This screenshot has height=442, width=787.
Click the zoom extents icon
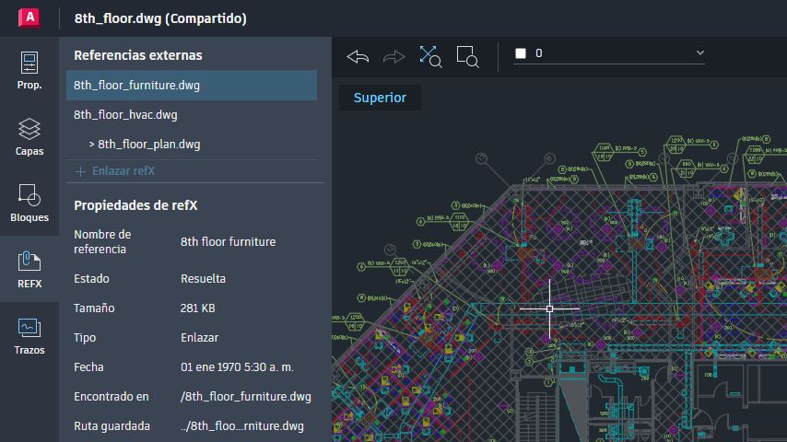(x=430, y=57)
